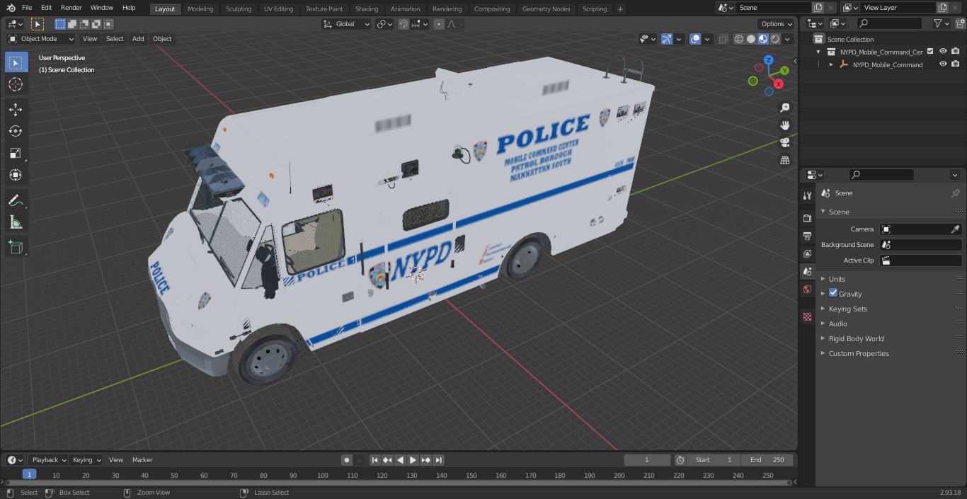
Task: Open the Object Mode dropdown
Action: click(x=41, y=39)
